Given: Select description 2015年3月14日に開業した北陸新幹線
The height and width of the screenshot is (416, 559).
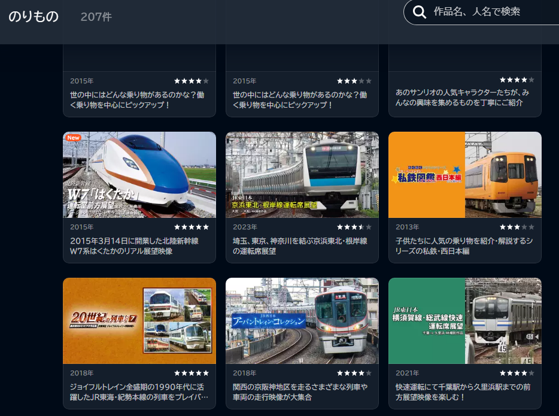Looking at the screenshot, I should coord(134,246).
